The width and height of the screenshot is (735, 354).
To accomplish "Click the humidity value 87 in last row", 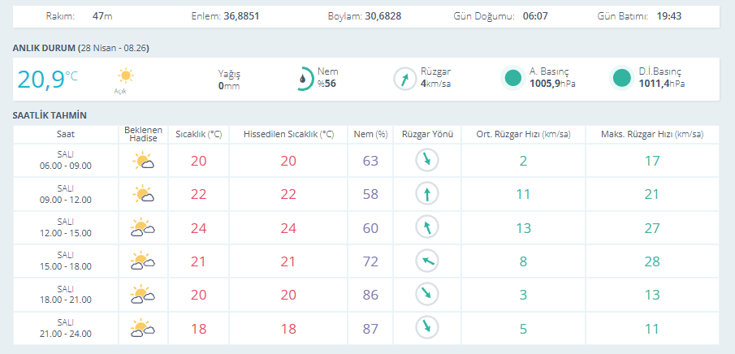I will [x=370, y=328].
